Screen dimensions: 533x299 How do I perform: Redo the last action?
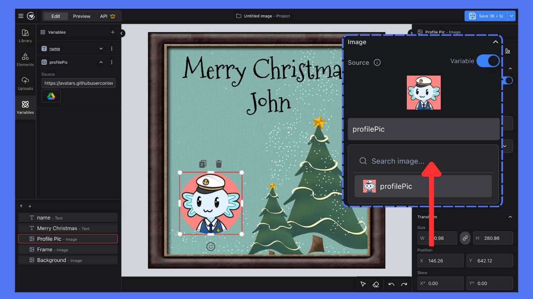(x=403, y=284)
